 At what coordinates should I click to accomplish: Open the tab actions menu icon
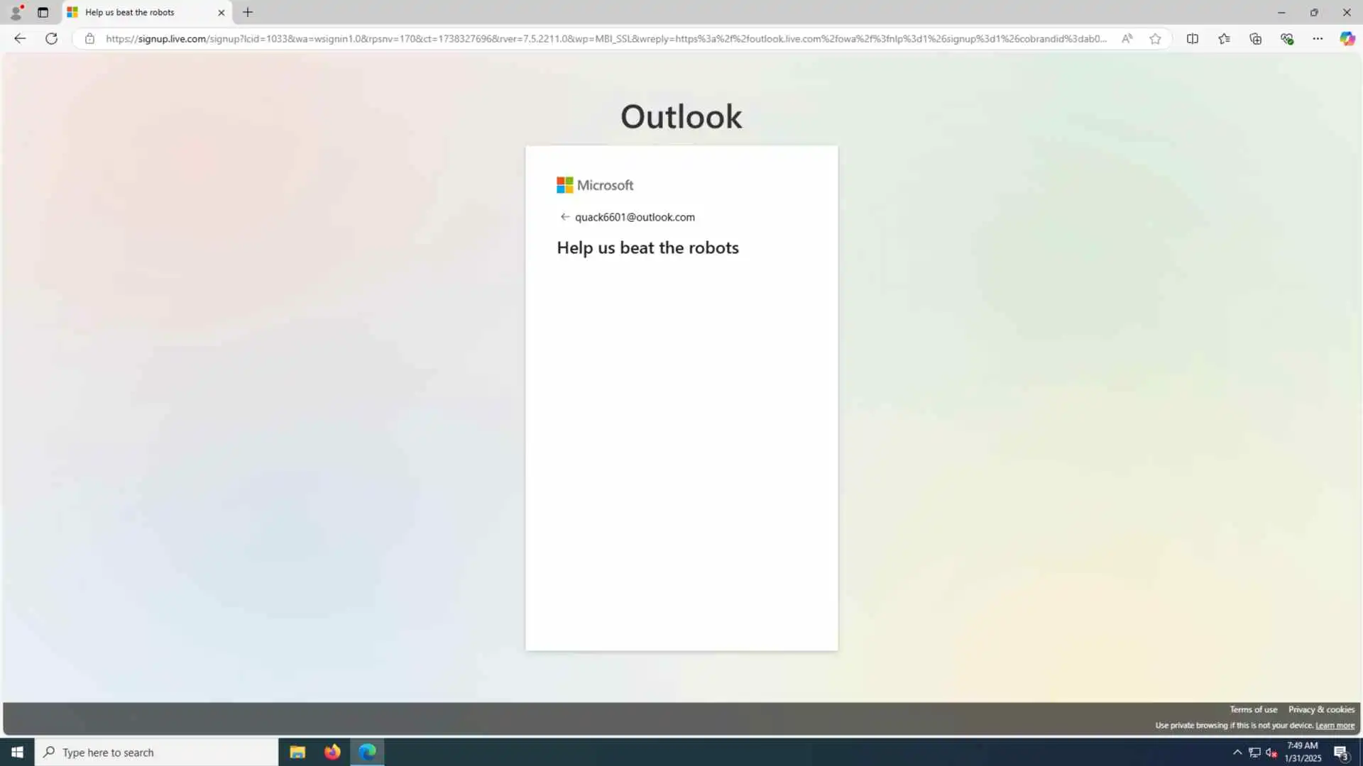(43, 12)
